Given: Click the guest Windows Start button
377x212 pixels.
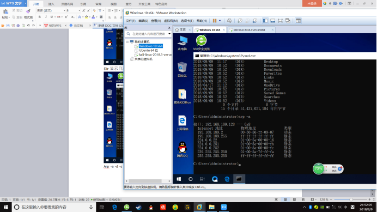Looking at the screenshot, I should click(x=179, y=179).
